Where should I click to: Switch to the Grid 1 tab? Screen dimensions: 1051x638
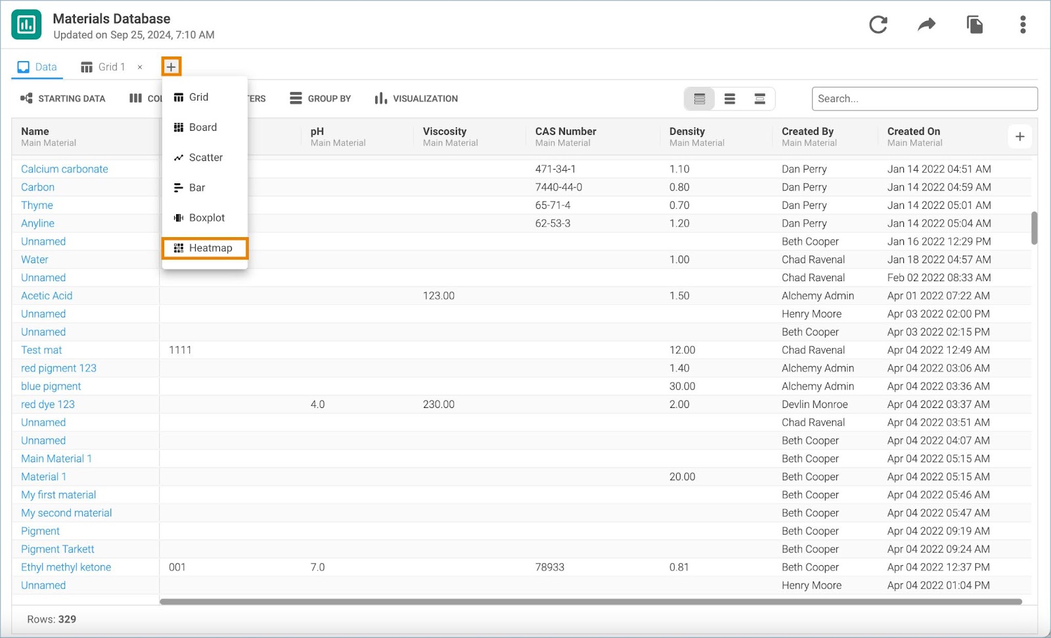(103, 67)
